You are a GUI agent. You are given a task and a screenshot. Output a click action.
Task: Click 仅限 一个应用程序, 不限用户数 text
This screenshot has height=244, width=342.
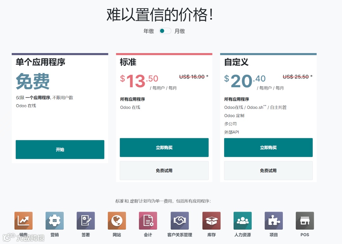point(45,98)
